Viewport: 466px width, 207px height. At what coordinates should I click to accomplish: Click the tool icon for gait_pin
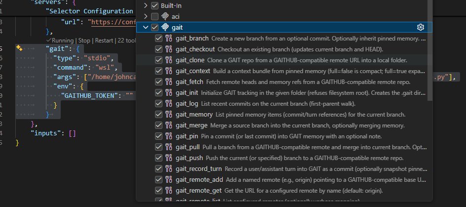tap(168, 136)
